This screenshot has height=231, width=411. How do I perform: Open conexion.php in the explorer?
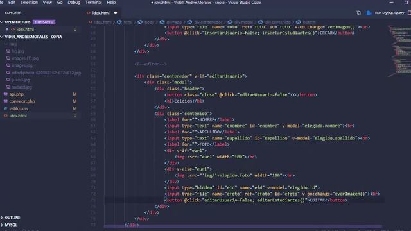[22, 101]
